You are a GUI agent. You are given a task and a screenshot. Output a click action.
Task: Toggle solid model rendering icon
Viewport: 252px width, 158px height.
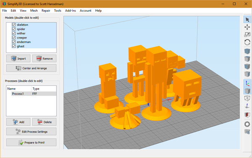pos(247,91)
